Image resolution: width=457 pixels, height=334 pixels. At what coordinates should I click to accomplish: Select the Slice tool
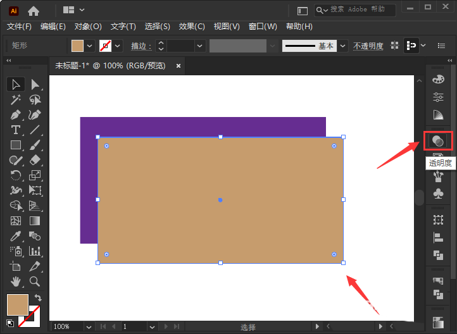pyautogui.click(x=35, y=266)
